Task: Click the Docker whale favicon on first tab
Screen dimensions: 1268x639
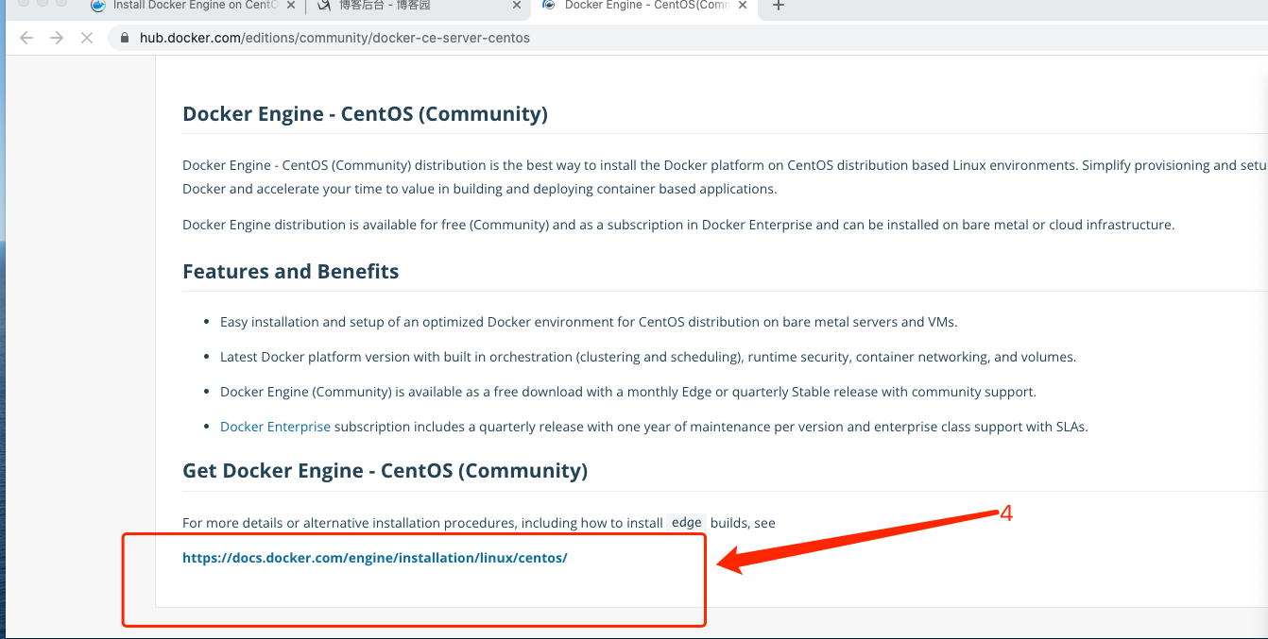Action: 98,6
